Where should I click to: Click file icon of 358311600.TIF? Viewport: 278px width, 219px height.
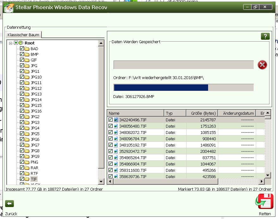click(116, 170)
